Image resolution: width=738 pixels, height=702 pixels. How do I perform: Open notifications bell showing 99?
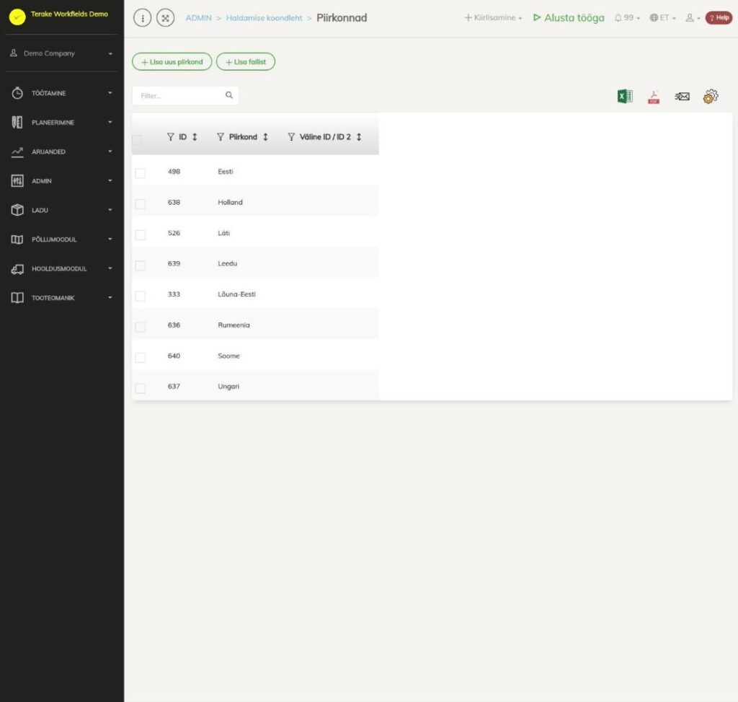(x=627, y=18)
